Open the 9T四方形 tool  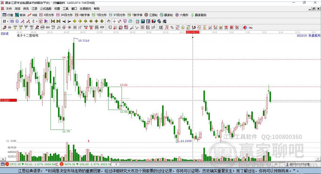pos(117,15)
